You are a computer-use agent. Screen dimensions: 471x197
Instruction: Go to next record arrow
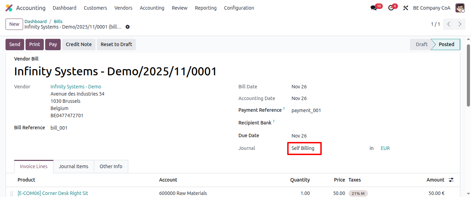point(460,24)
